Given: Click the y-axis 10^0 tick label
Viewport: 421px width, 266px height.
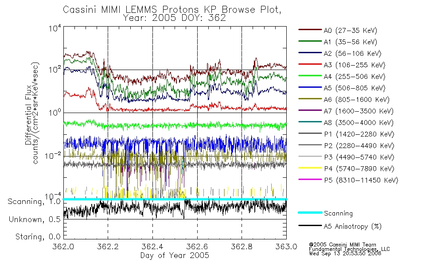Looking at the screenshot, I should coord(55,113).
